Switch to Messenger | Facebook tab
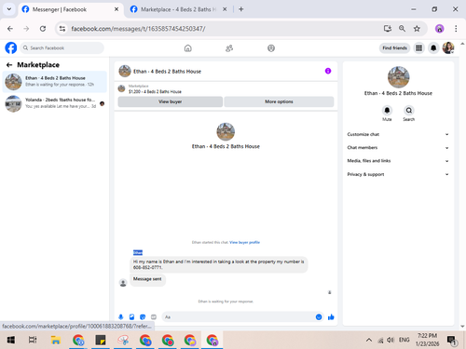466x349 pixels. (70, 9)
